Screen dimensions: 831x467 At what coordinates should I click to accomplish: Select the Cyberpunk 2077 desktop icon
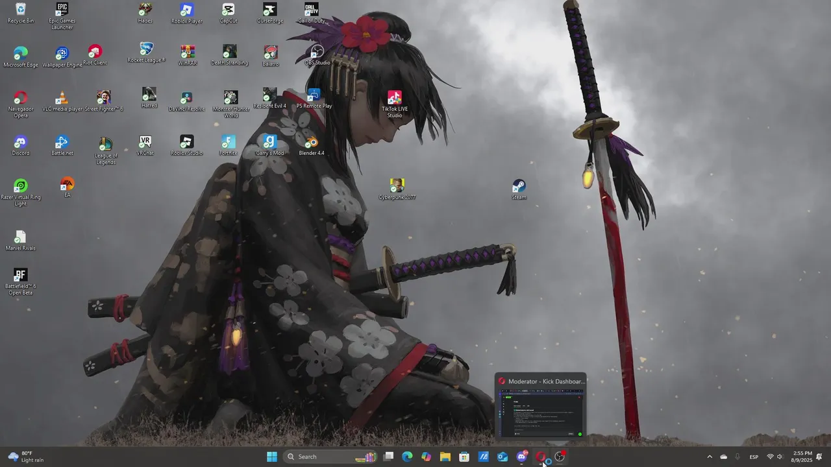[397, 189]
